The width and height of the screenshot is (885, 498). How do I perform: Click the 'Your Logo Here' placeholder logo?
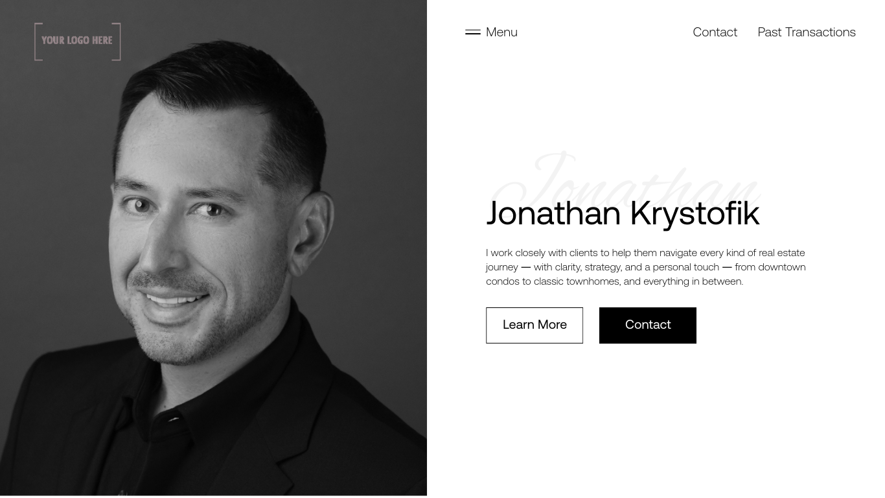click(x=78, y=41)
